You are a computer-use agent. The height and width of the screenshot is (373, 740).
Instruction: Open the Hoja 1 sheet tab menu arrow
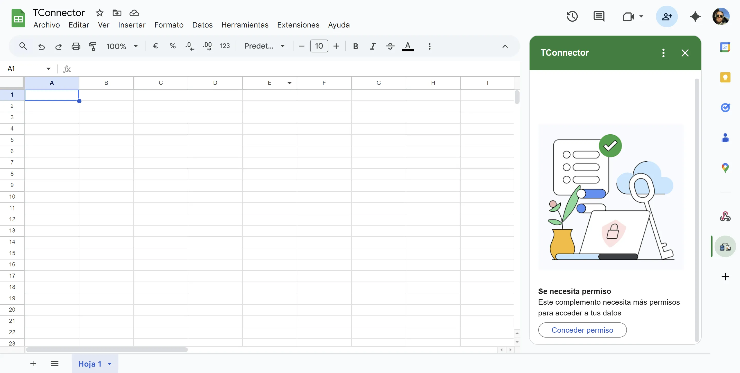pyautogui.click(x=109, y=364)
